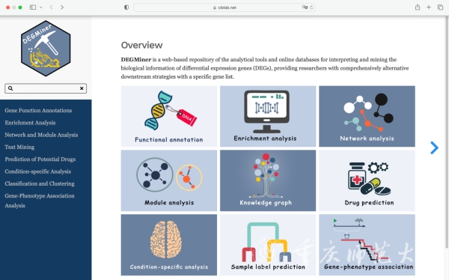Viewport: 449px width, 280px height.
Task: Click the DEGMiner hexagon logo
Action: (46, 48)
